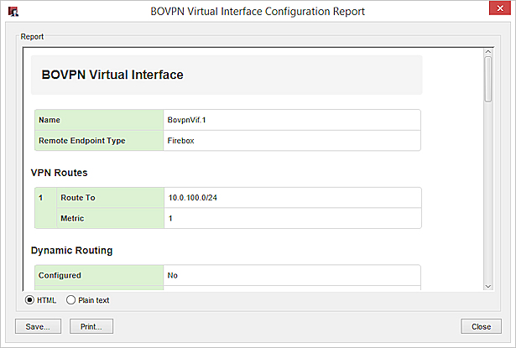Click the scrollbar up arrow
Image resolution: width=516 pixels, height=348 pixels.
pos(488,52)
